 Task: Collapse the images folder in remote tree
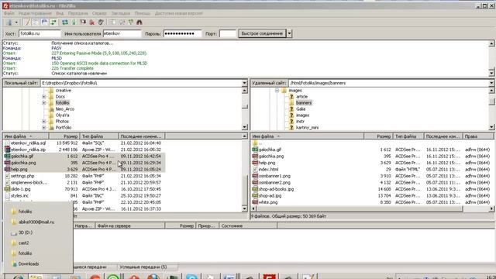pos(277,91)
